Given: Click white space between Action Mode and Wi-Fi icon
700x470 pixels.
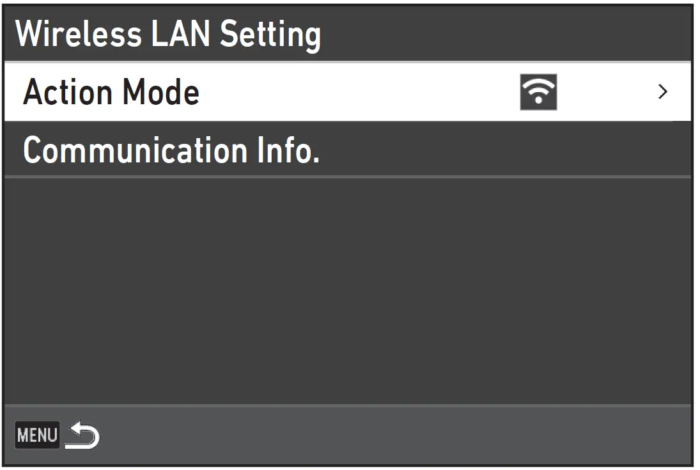Looking at the screenshot, I should click(x=358, y=92).
